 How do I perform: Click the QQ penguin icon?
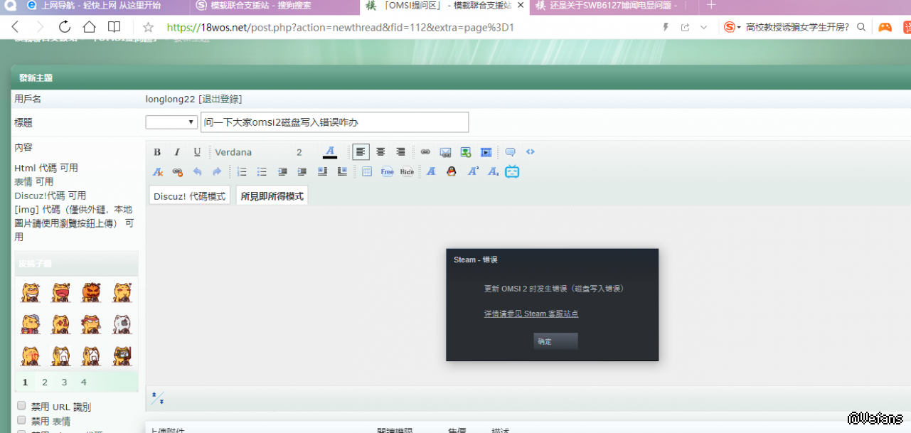coord(451,171)
